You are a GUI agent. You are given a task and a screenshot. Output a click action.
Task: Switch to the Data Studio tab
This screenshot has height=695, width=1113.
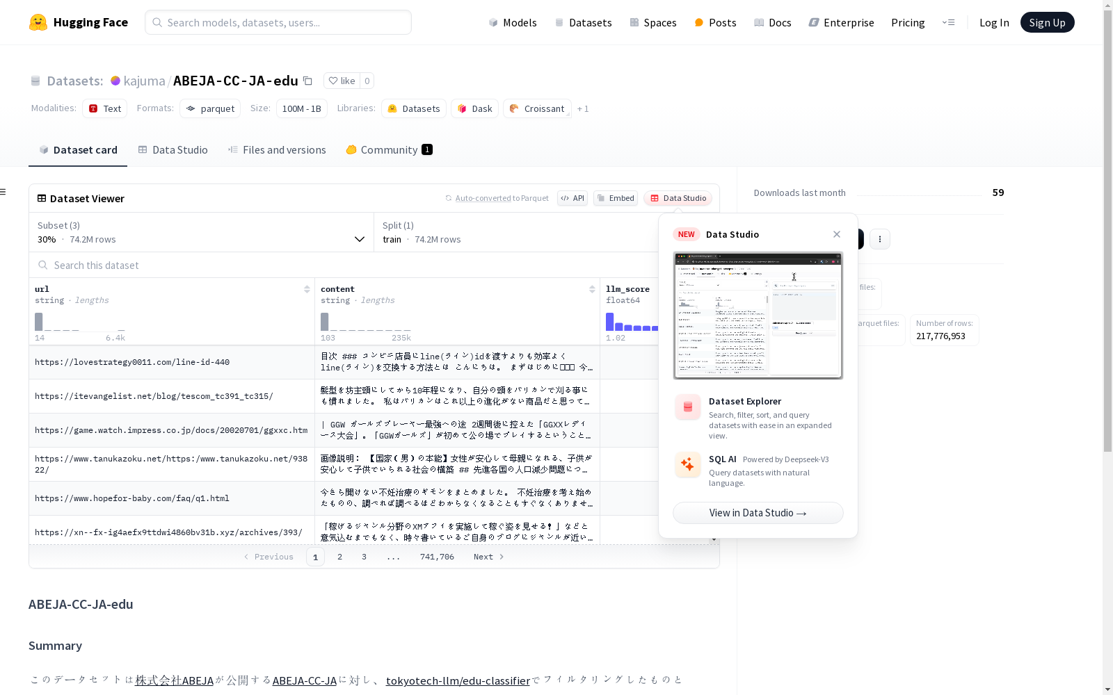[x=173, y=149]
